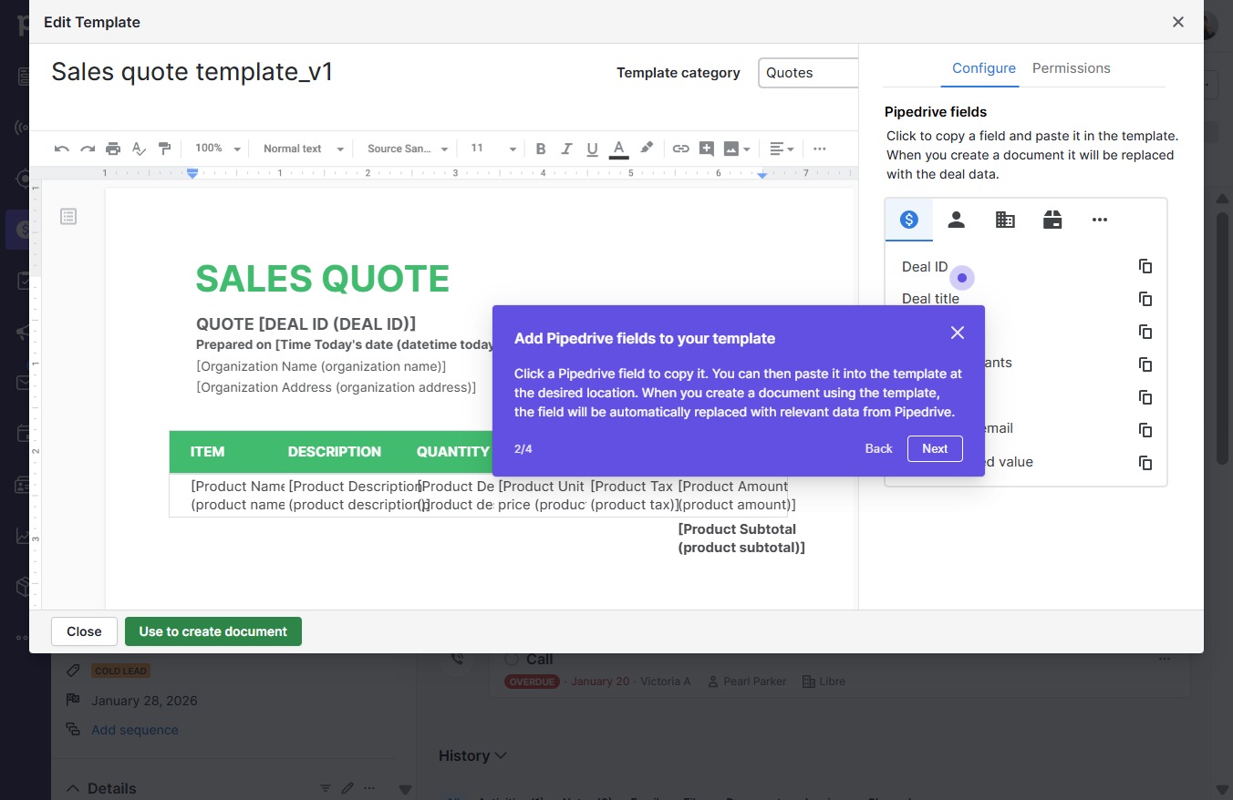Open the 100% zoom dropdown

218,149
